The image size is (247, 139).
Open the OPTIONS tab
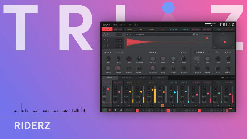tap(133, 25)
